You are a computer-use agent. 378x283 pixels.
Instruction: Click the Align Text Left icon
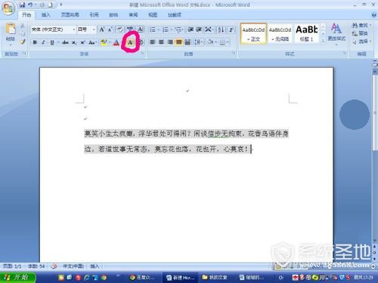(x=153, y=42)
